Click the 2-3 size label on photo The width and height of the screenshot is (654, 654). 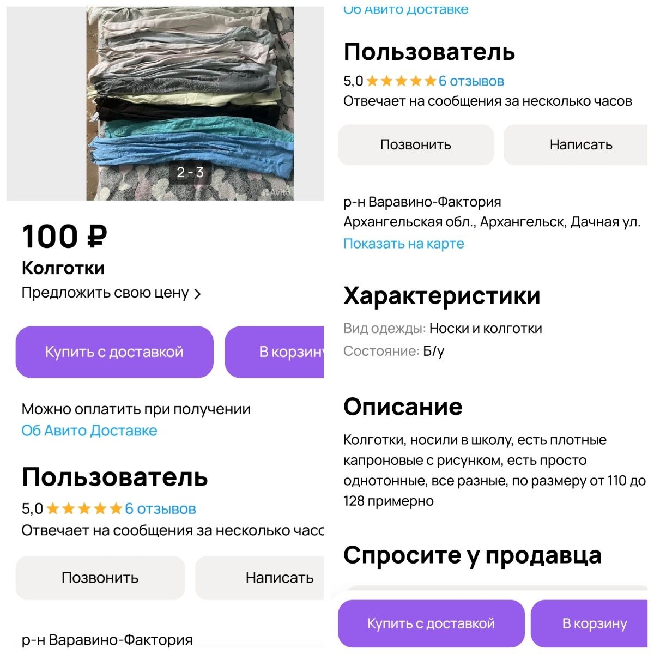pyautogui.click(x=191, y=172)
